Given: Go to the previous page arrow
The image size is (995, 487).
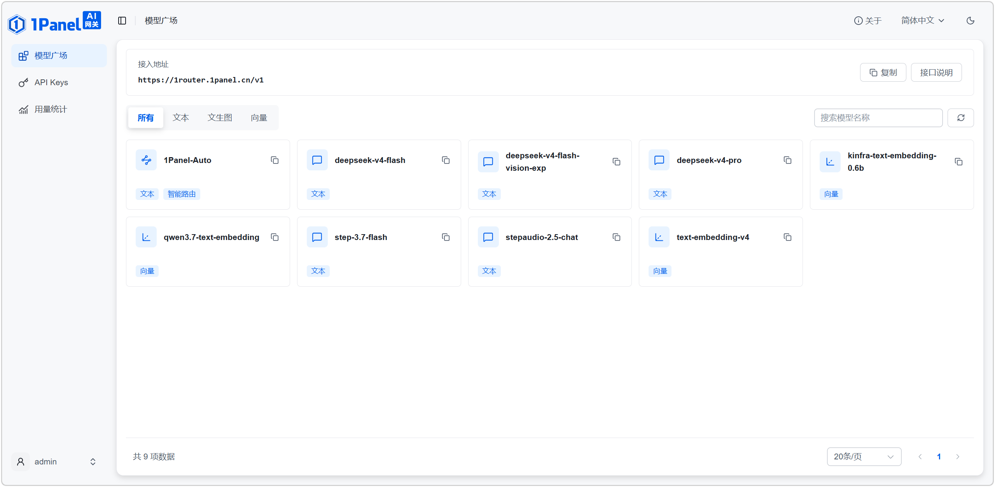Looking at the screenshot, I should point(920,457).
